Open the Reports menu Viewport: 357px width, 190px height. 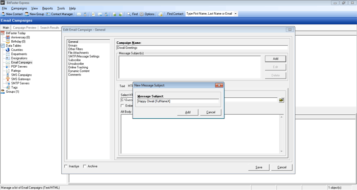pos(47,9)
